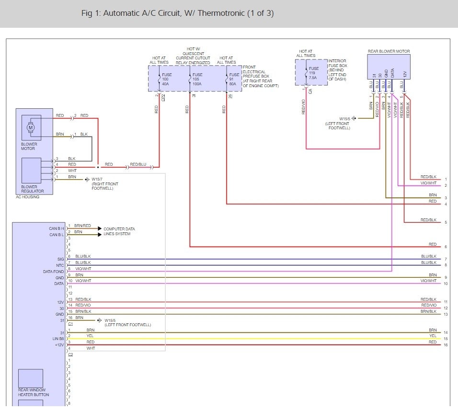Click the Rear Window Heater Button box
The height and width of the screenshot is (410, 458).
tap(31, 378)
